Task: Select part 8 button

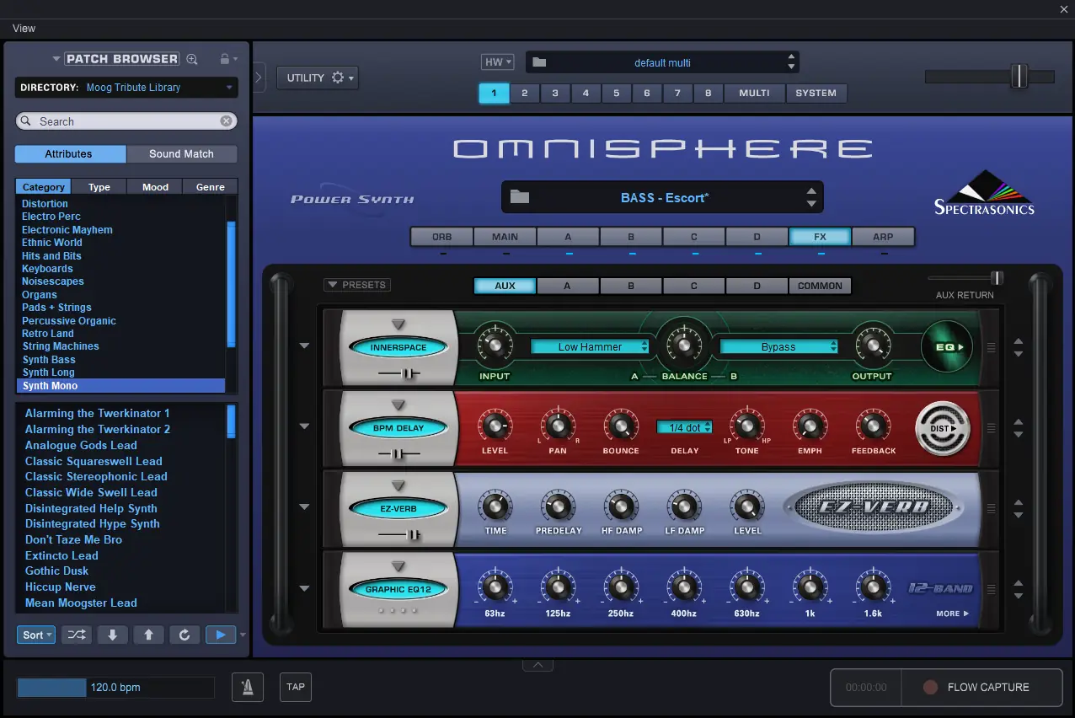Action: pyautogui.click(x=709, y=93)
